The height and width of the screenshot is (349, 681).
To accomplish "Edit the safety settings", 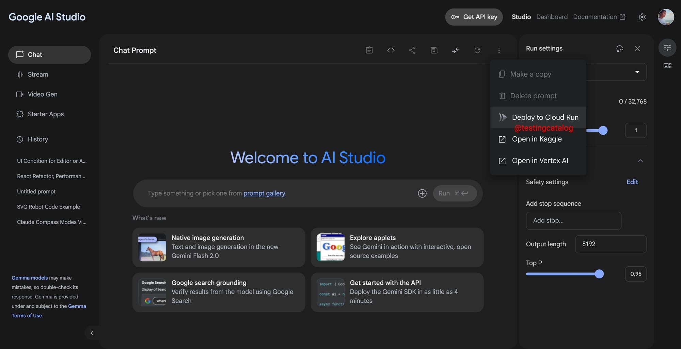I will (632, 182).
